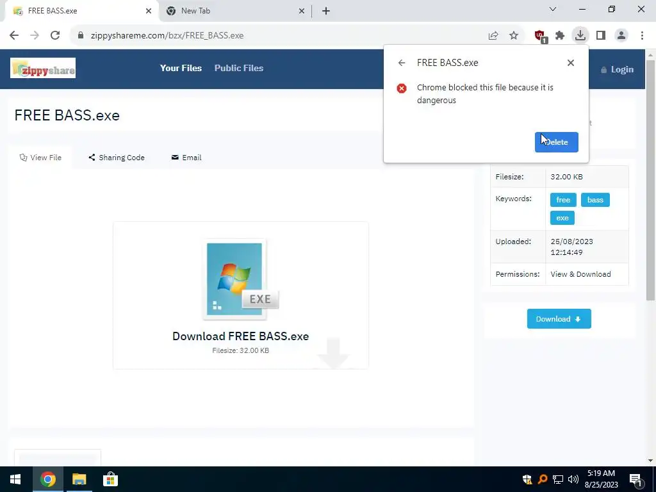Viewport: 656px width, 492px height.
Task: Bookmark this page with star icon
Action: [514, 36]
